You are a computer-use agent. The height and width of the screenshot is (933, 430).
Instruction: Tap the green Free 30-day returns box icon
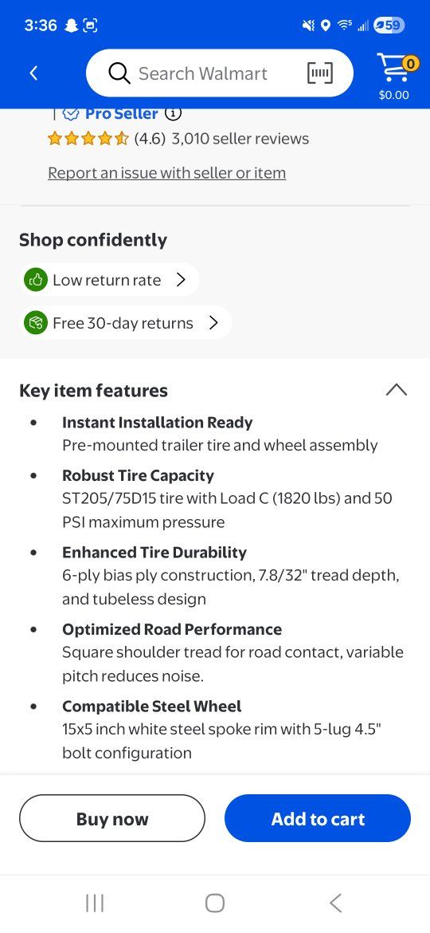coord(36,323)
